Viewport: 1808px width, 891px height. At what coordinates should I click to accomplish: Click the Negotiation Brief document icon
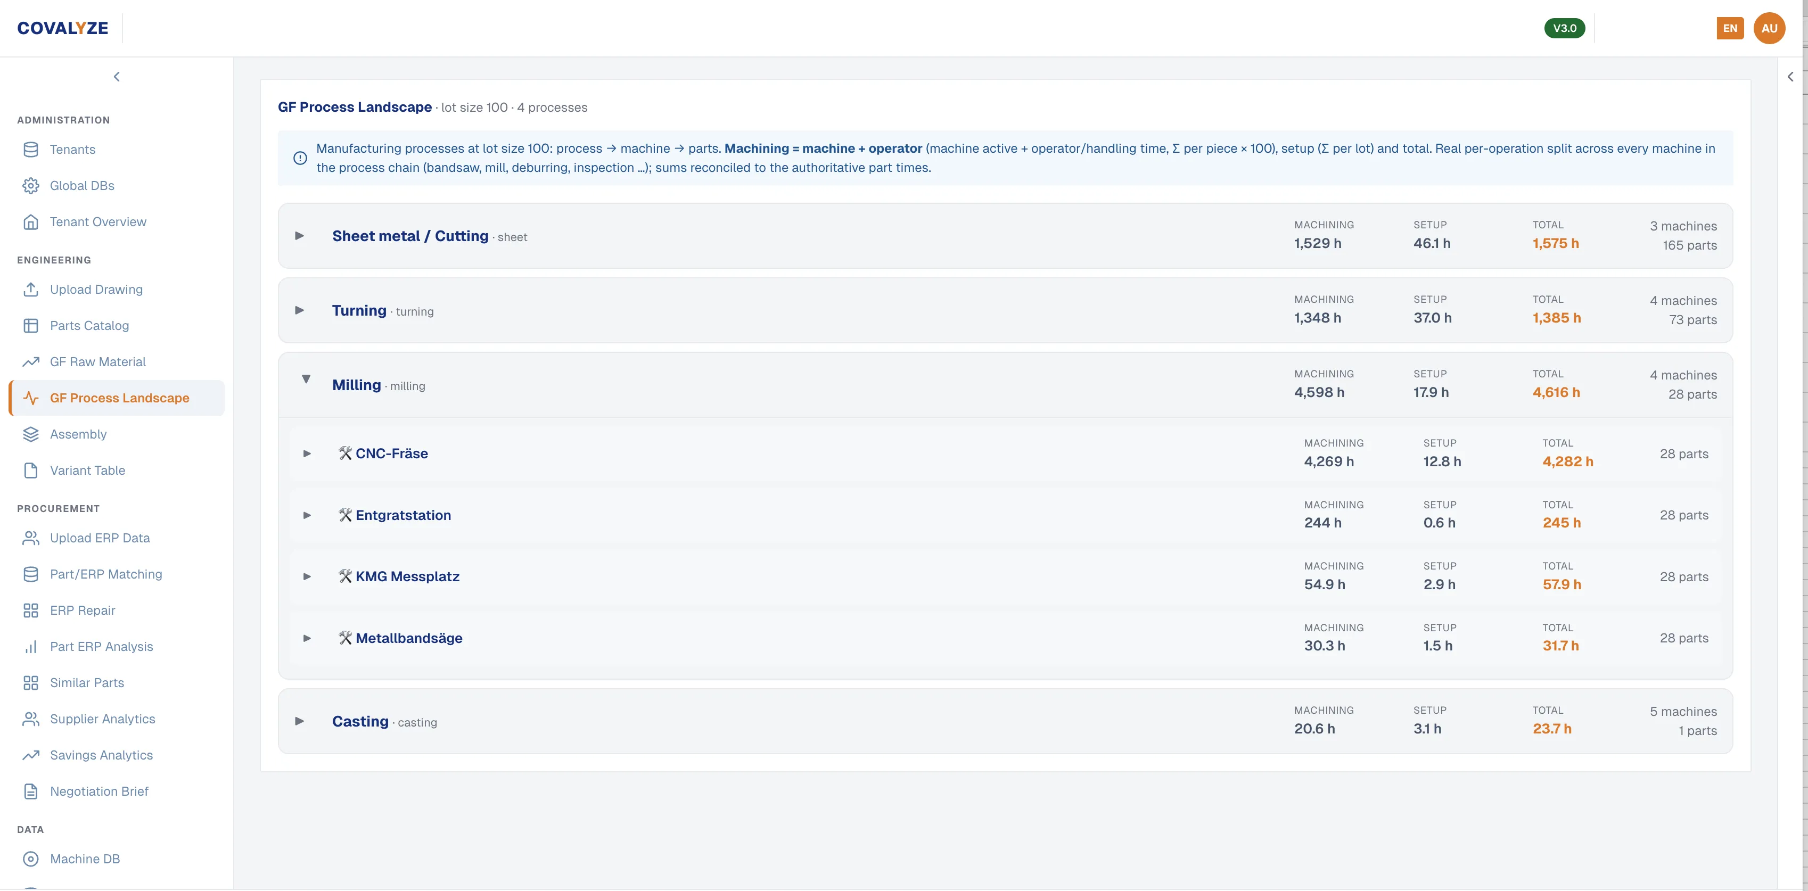coord(30,791)
